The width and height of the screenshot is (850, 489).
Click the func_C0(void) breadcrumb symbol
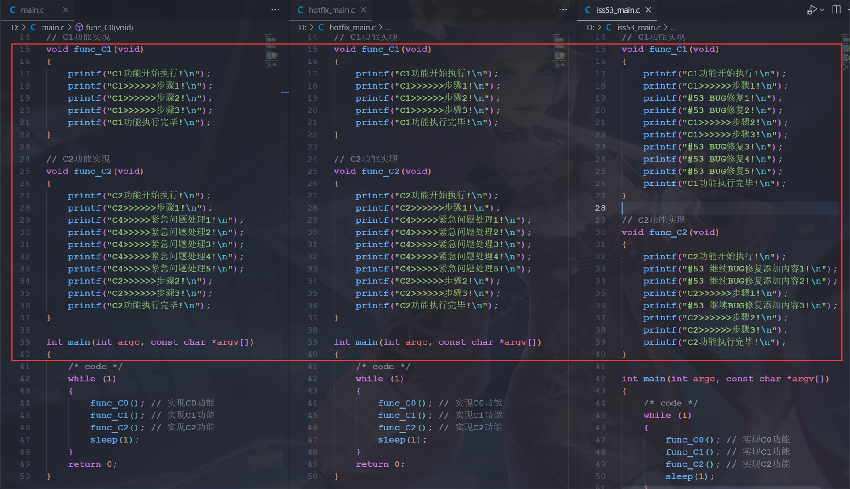tap(109, 27)
